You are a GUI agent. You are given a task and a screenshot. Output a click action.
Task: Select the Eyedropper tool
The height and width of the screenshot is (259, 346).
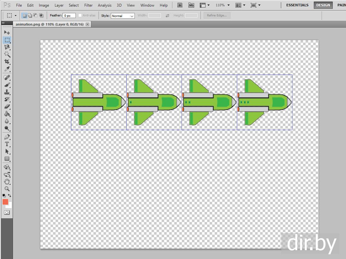pyautogui.click(x=7, y=69)
